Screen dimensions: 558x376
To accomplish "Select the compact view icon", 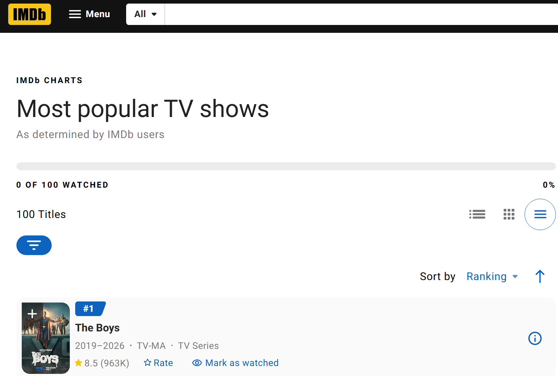I will point(540,214).
